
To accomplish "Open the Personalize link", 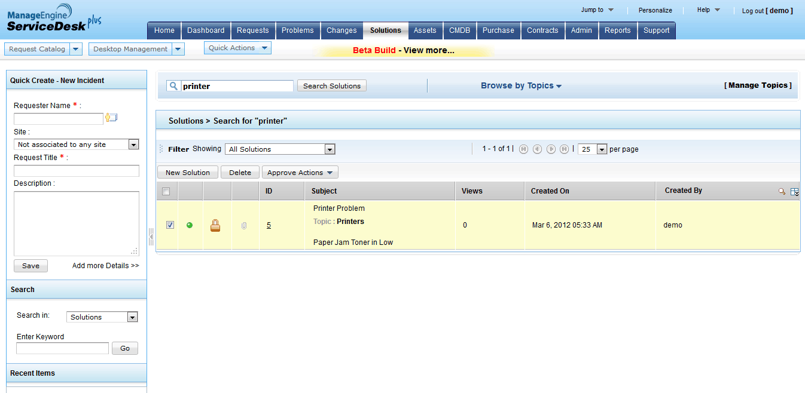I will (655, 10).
